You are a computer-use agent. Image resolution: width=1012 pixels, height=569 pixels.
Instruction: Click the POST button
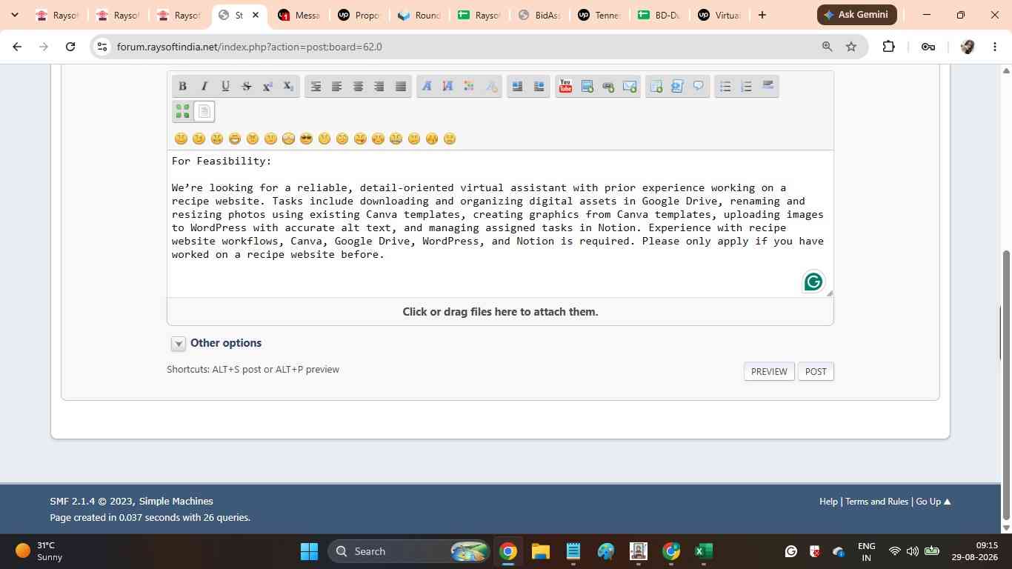(816, 371)
